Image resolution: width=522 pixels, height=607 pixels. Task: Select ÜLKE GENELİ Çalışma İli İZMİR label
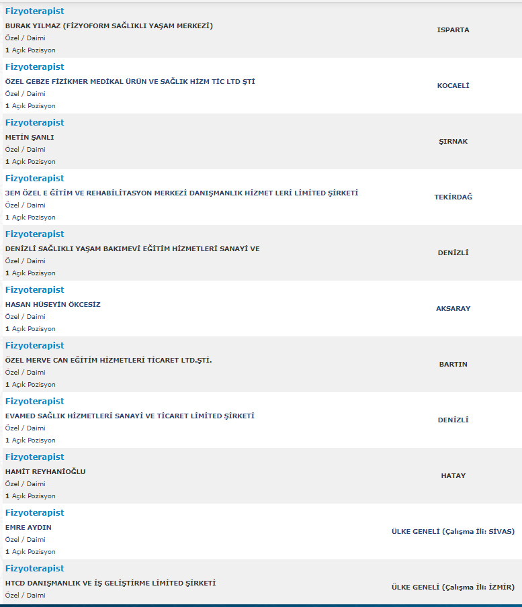click(453, 588)
